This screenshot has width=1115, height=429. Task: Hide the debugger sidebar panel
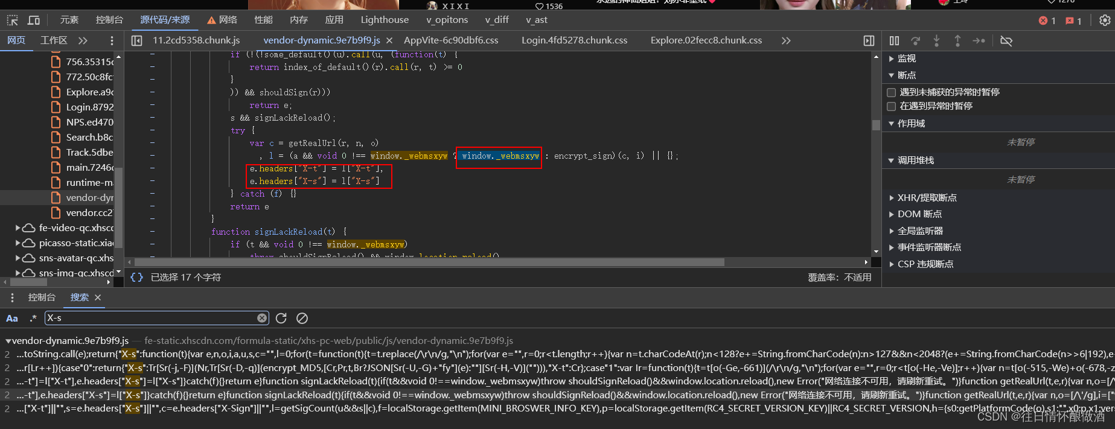coord(869,40)
